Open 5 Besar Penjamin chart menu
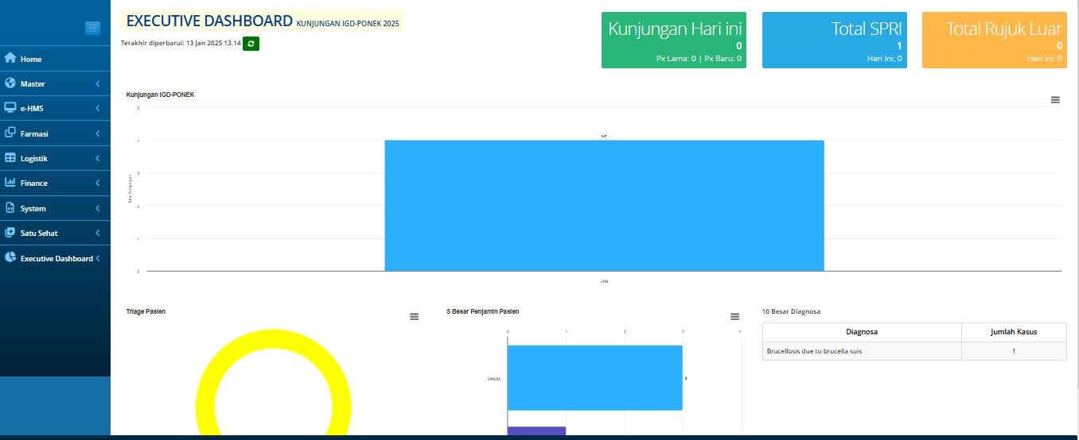The image size is (1079, 440). 734,317
